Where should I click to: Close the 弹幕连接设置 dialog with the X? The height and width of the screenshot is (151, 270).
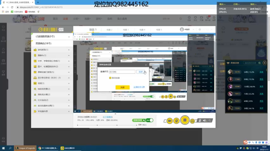(x=146, y=65)
